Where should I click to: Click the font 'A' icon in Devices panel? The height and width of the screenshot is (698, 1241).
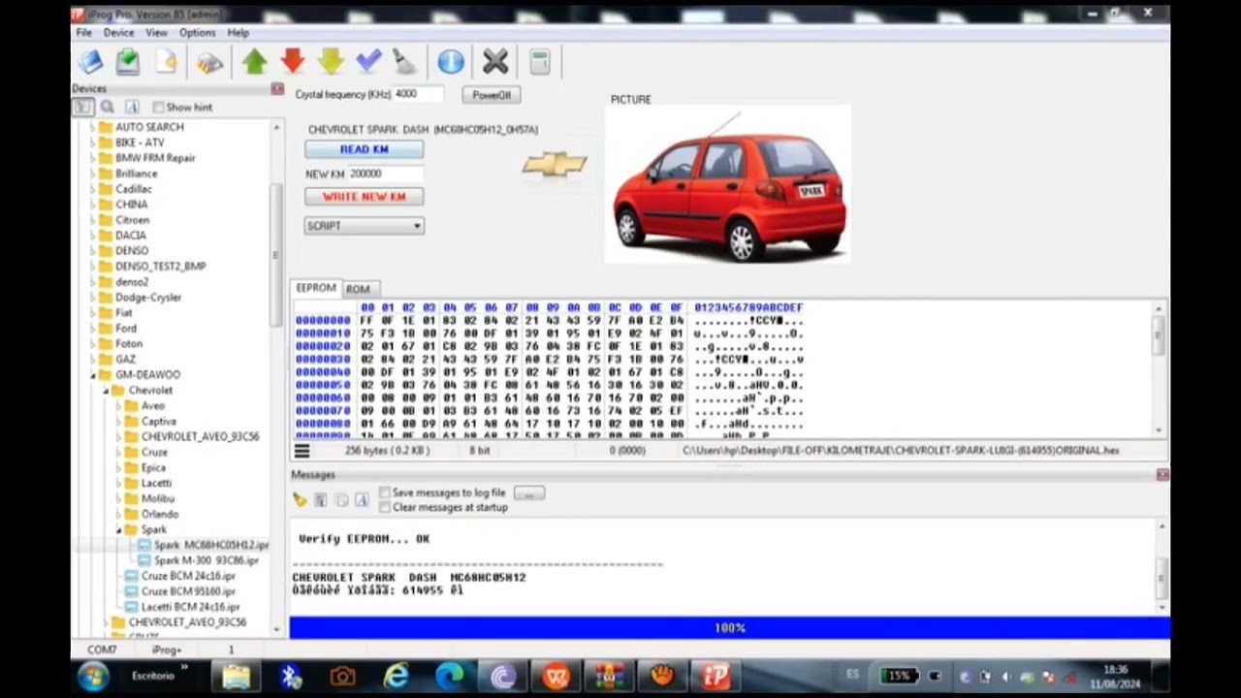133,107
